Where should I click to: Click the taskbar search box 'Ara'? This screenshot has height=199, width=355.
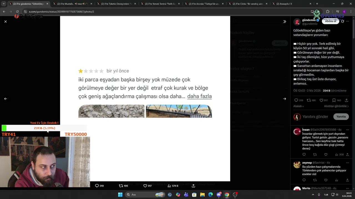tap(145, 195)
